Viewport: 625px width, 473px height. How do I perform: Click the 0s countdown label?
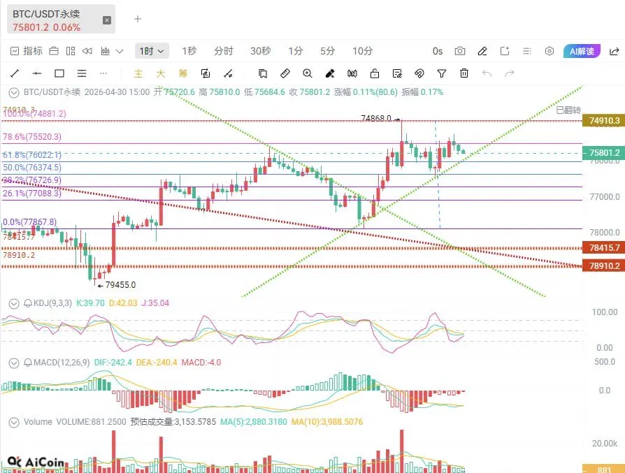click(x=438, y=51)
